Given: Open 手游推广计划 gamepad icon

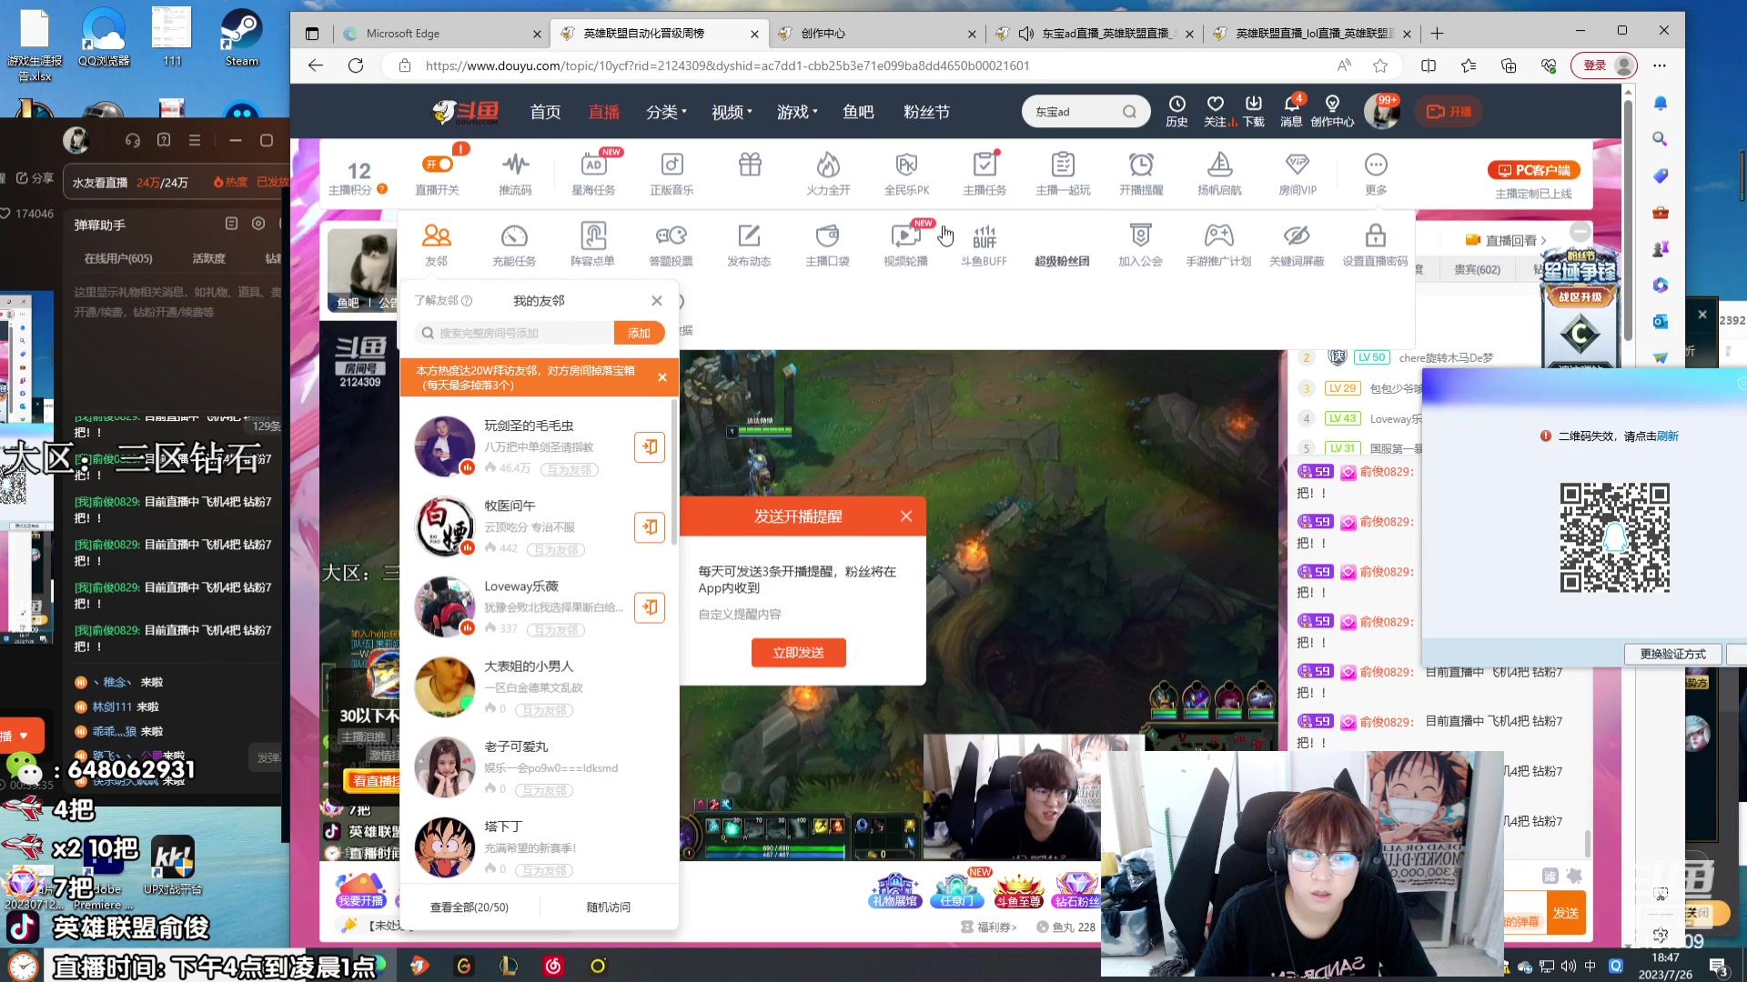Looking at the screenshot, I should tap(1218, 236).
